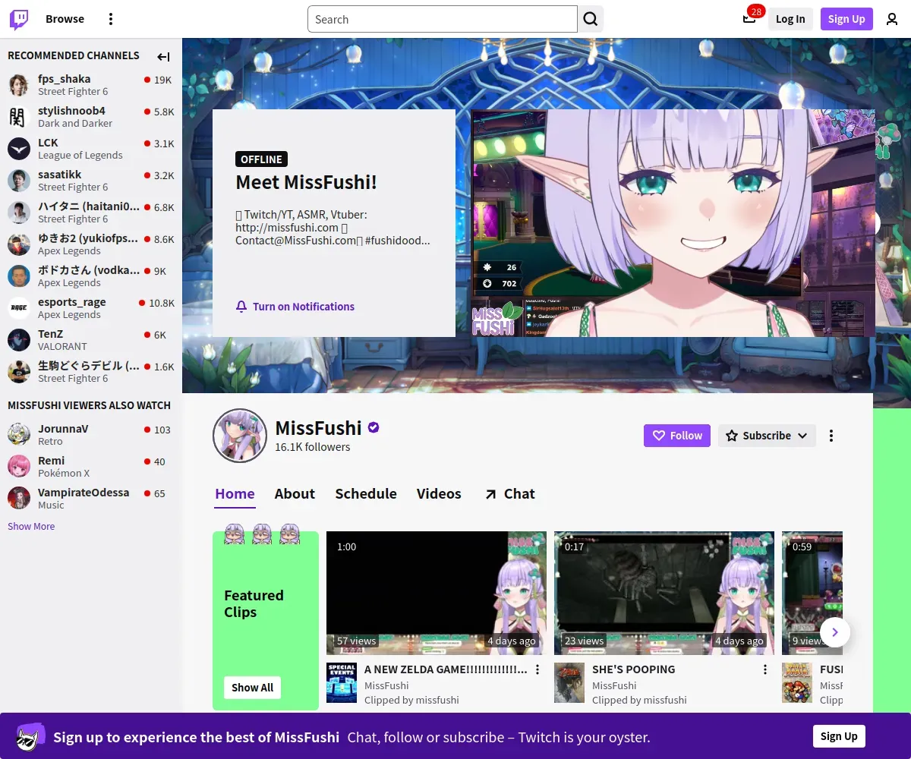Switch to the About tab
The image size is (911, 759).
coord(295,494)
